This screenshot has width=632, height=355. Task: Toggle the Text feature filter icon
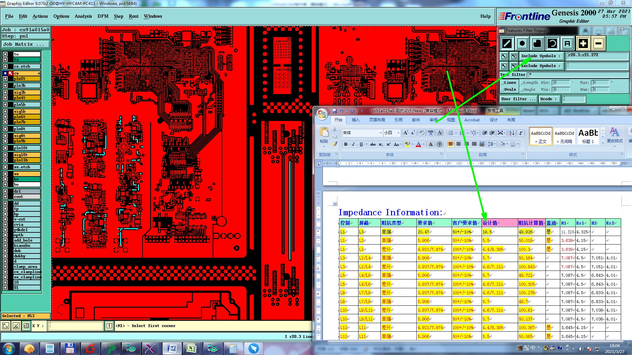[x=567, y=43]
